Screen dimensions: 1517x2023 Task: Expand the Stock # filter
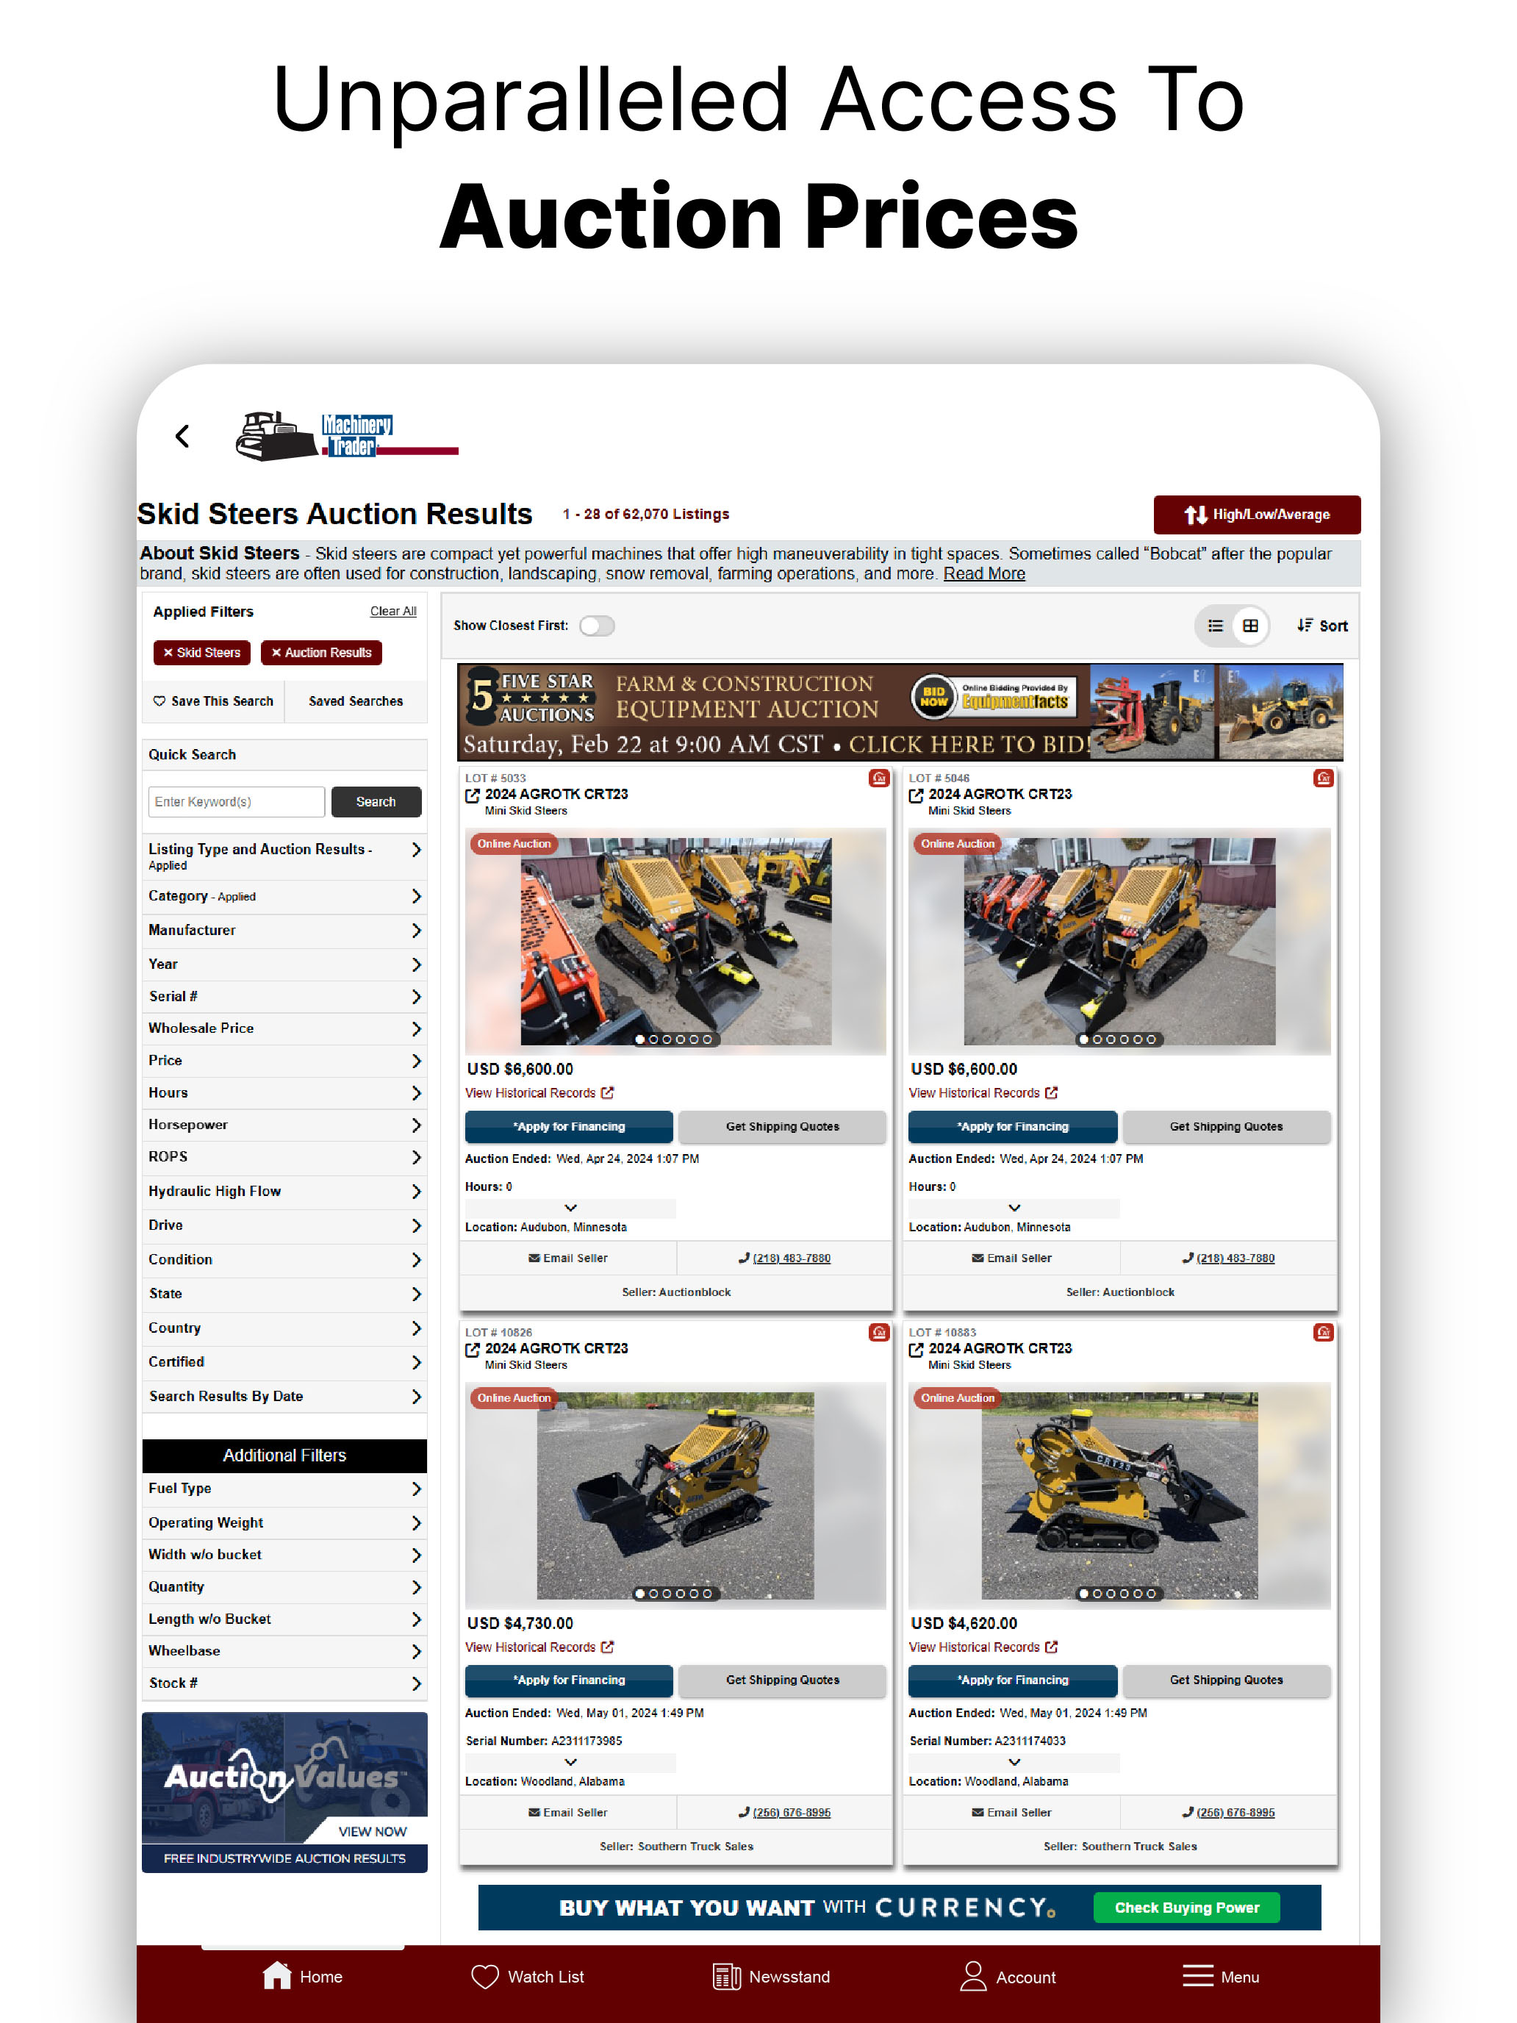tap(284, 1683)
